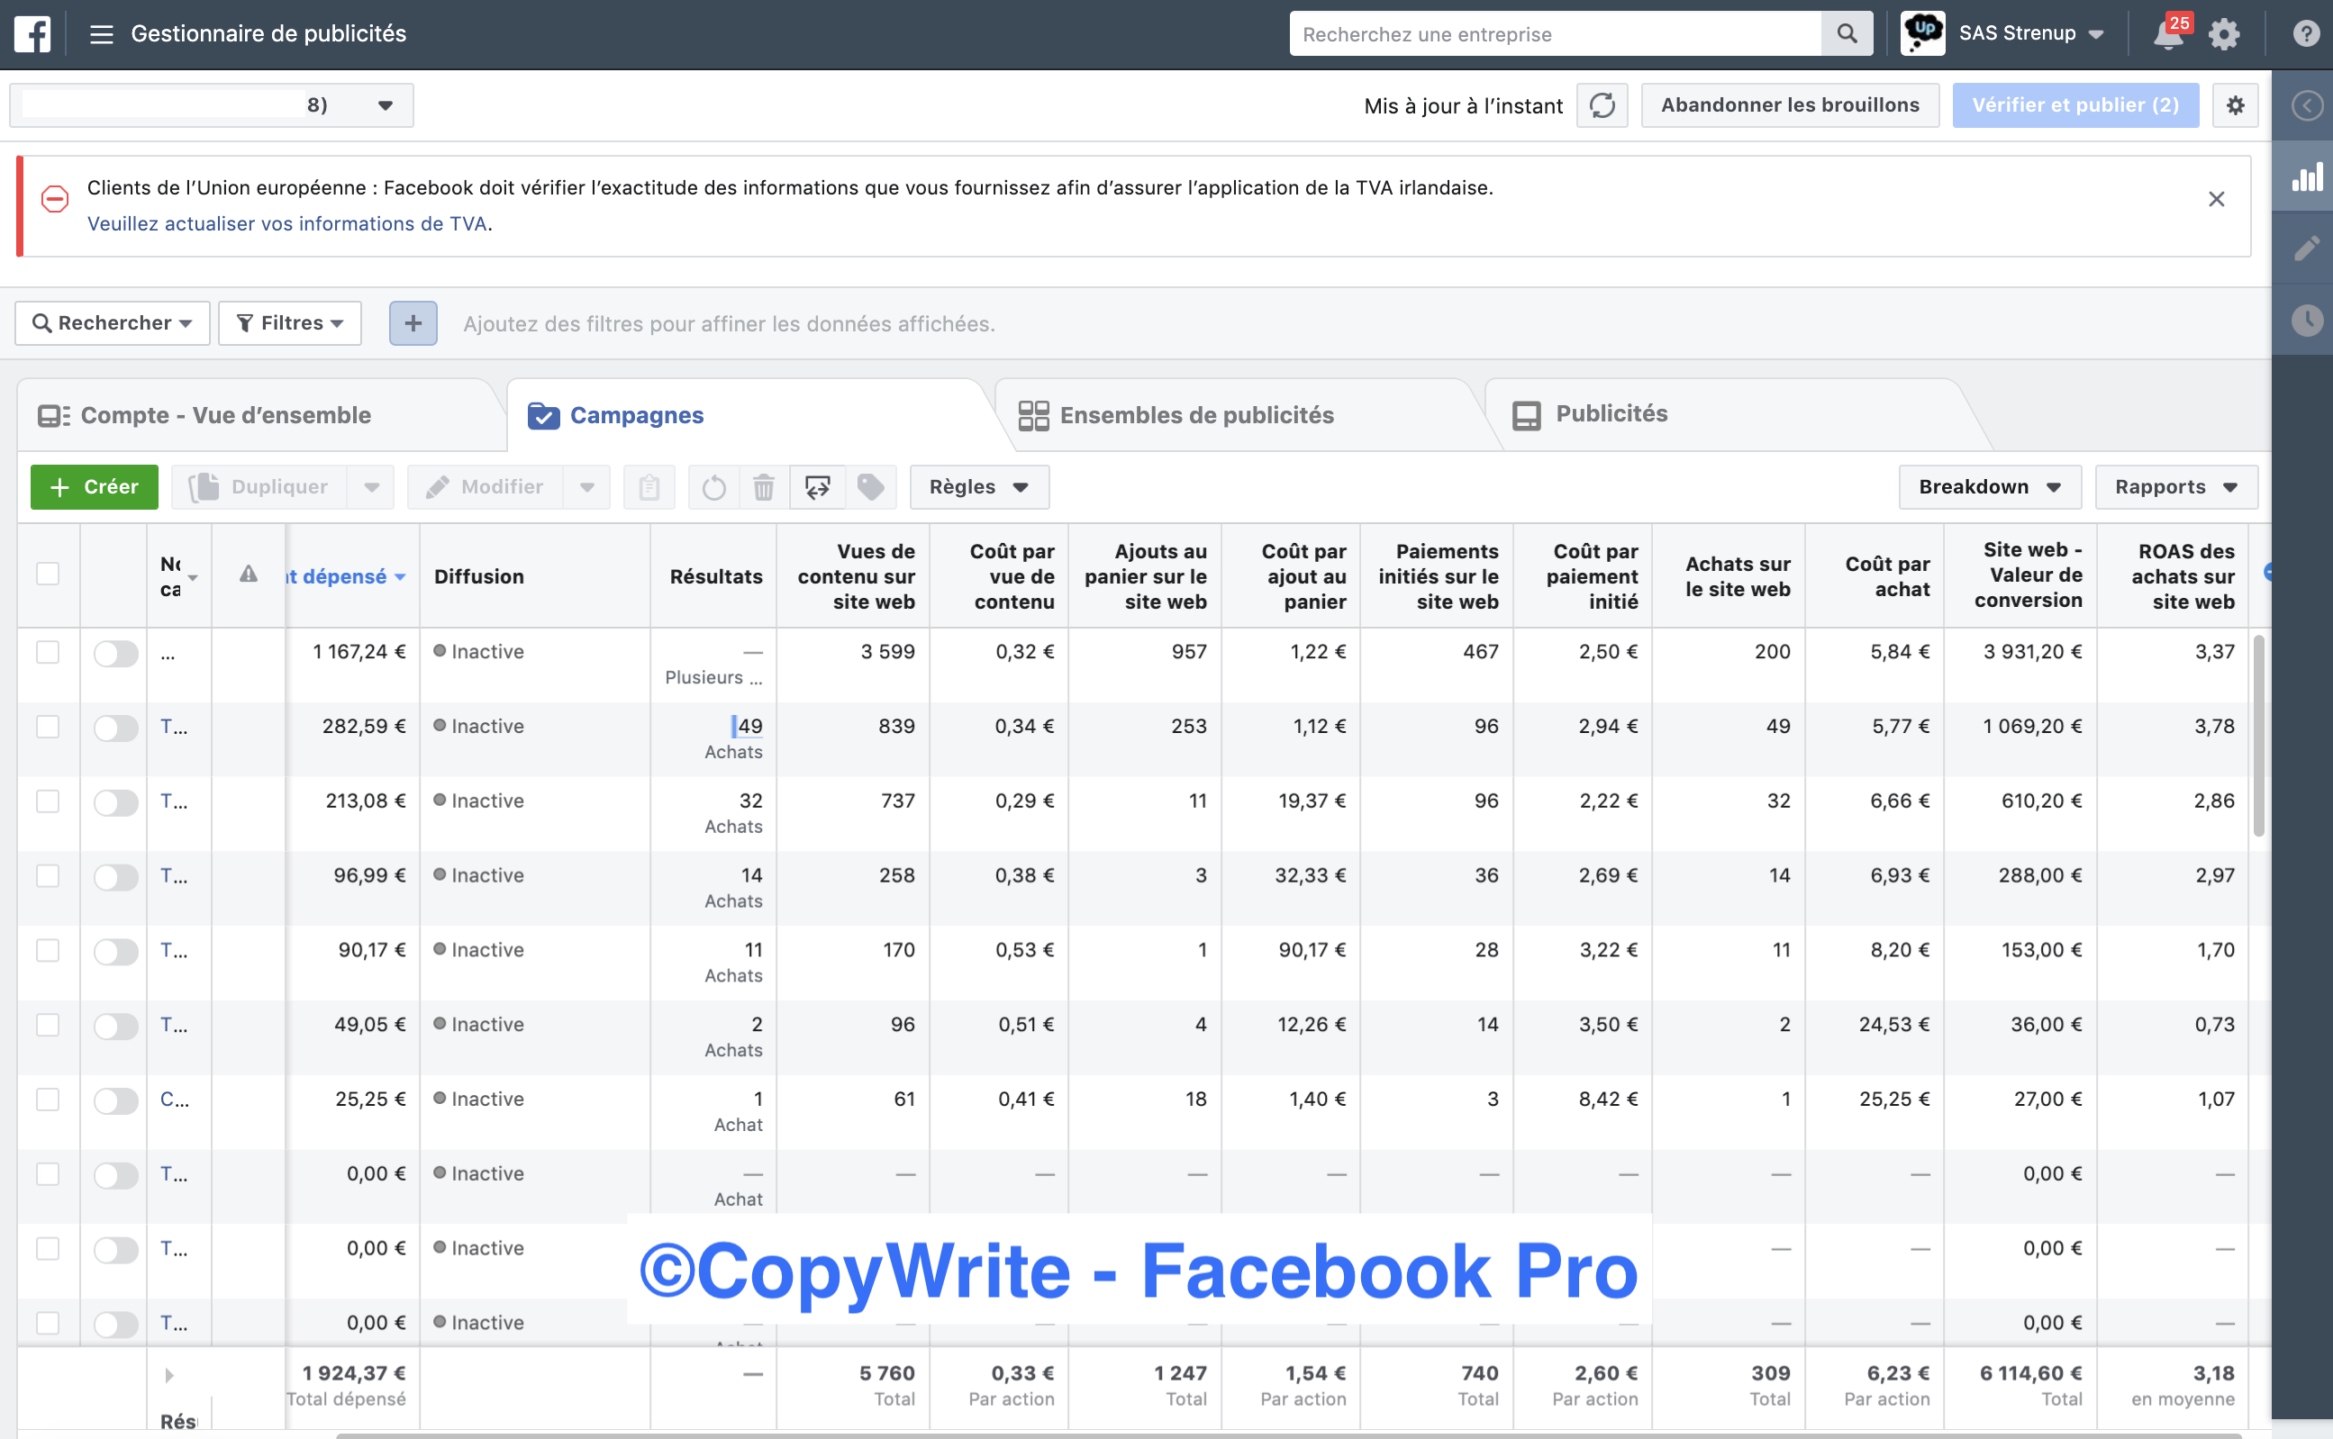Click the refresh data icon

1602,104
